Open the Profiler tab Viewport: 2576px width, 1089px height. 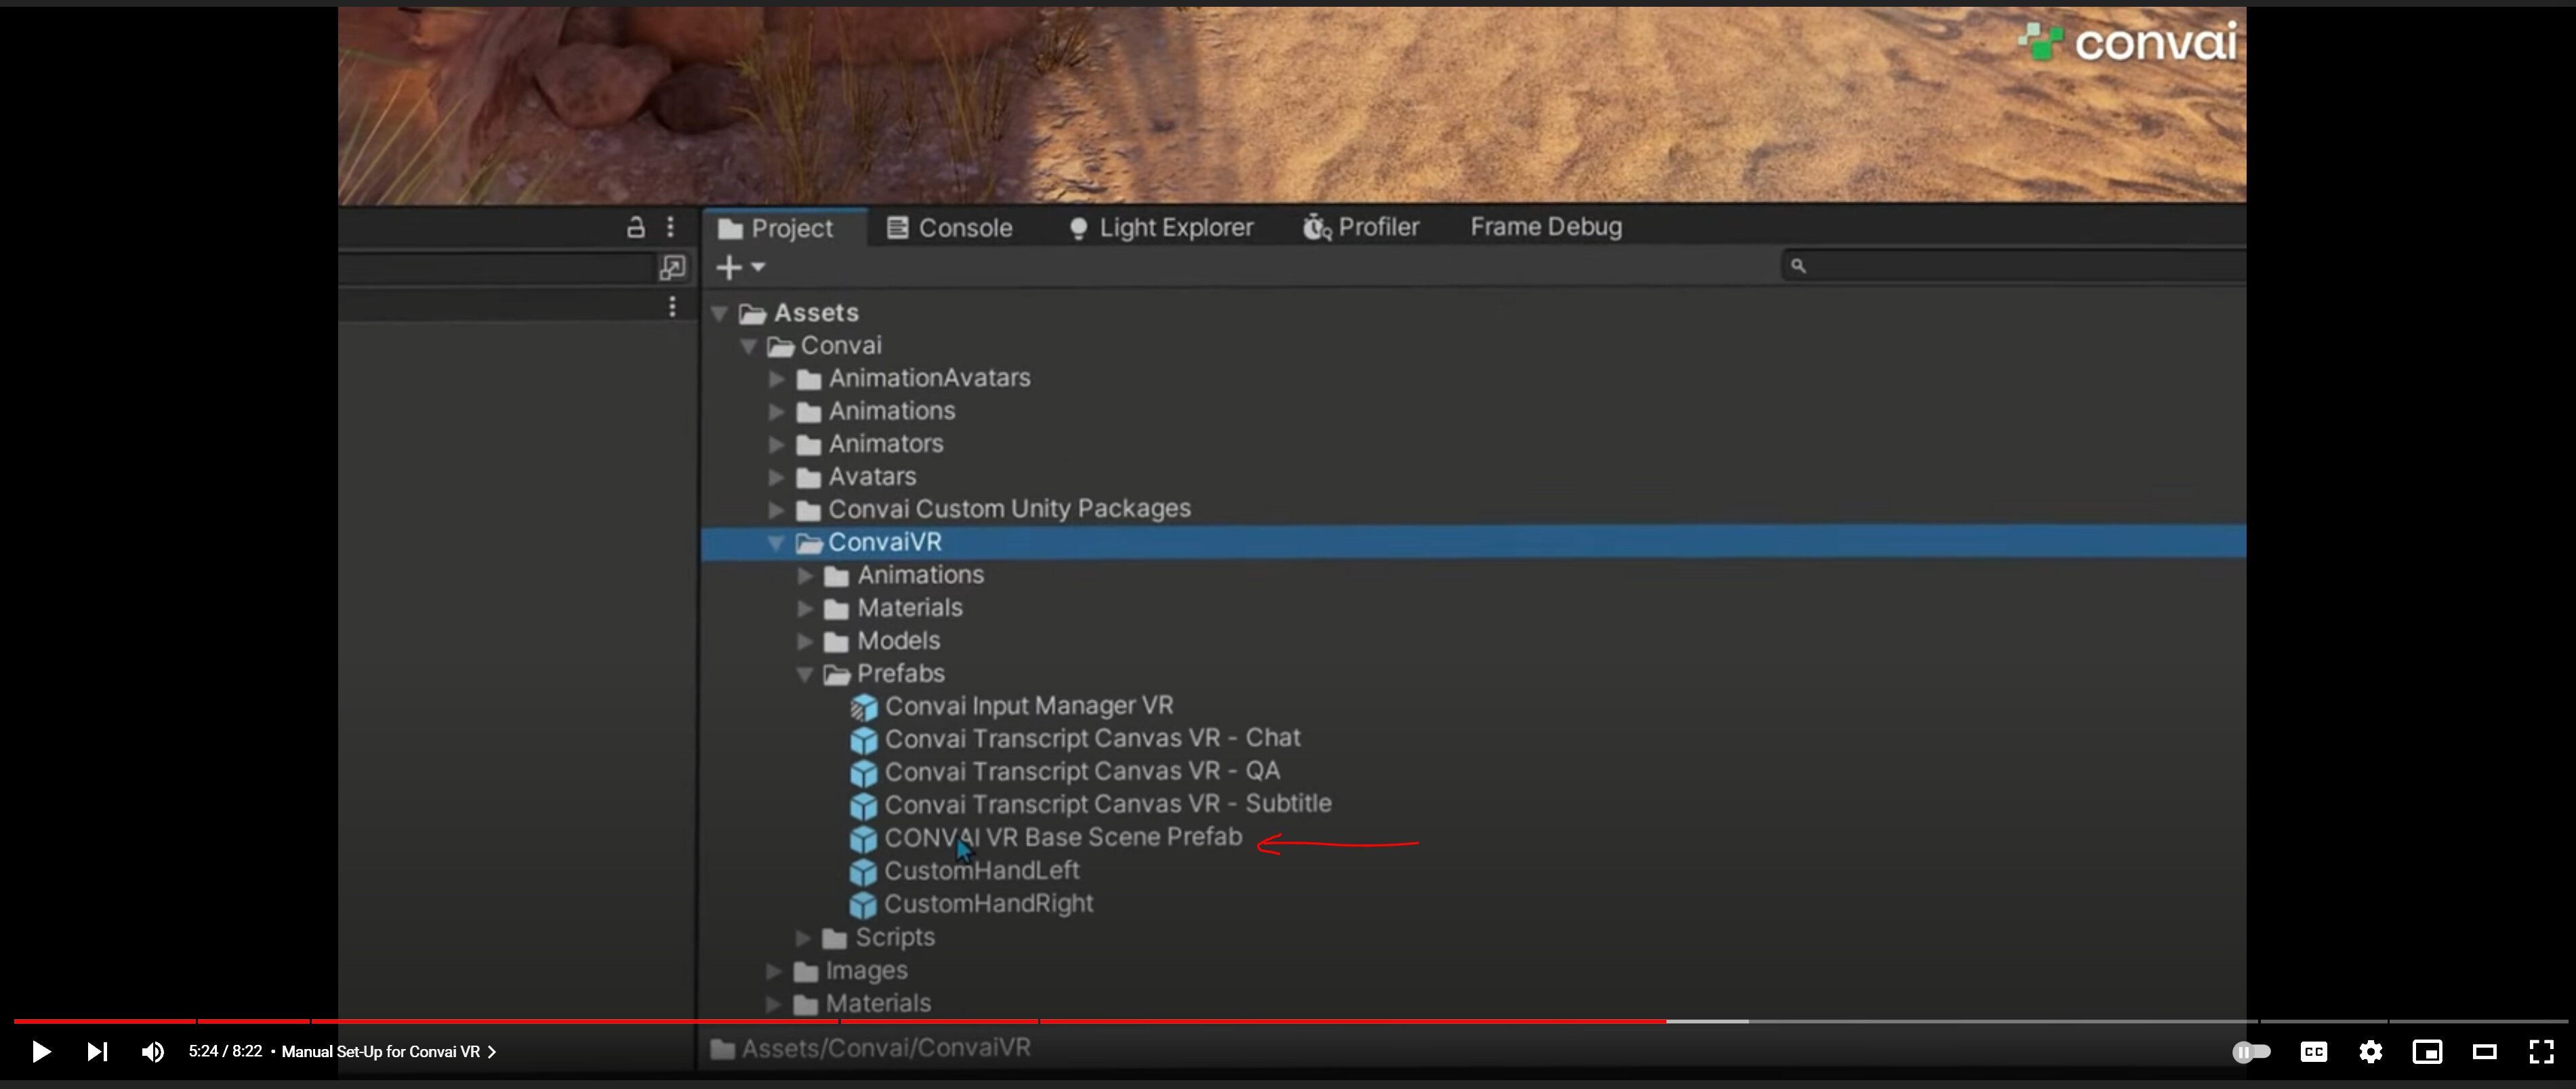1361,228
